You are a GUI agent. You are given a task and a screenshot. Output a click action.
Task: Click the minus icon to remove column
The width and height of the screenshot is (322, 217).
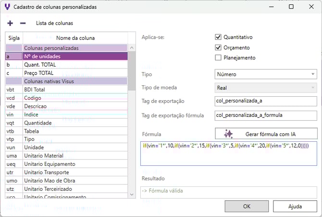click(x=23, y=23)
